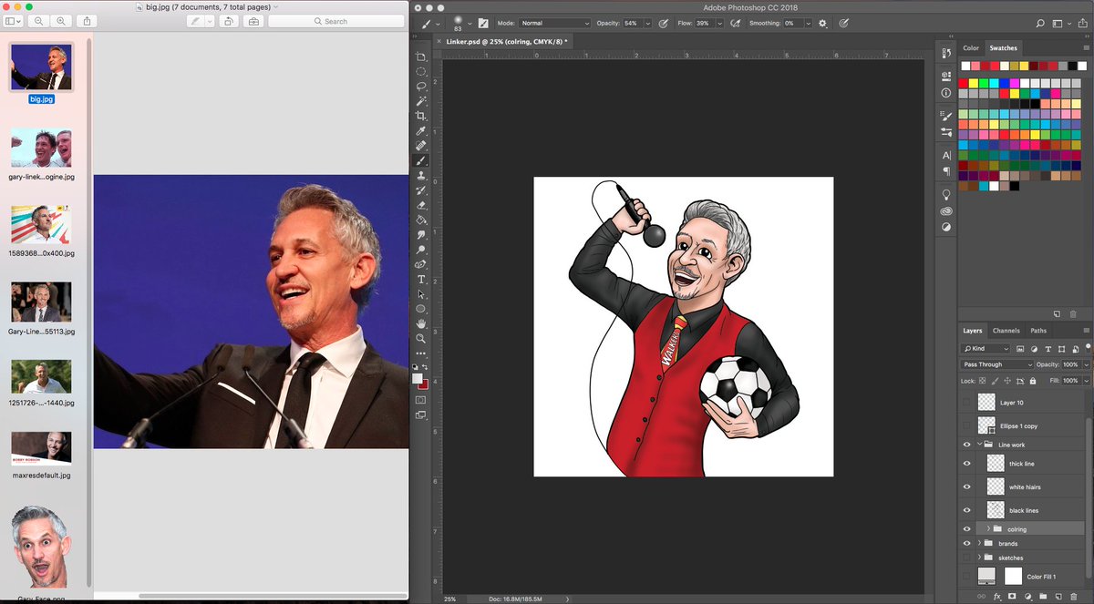Click the Preview rotate button

click(229, 21)
